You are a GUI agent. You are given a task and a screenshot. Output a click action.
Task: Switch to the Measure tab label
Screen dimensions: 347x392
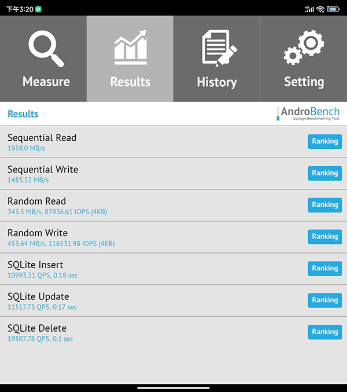pos(46,82)
